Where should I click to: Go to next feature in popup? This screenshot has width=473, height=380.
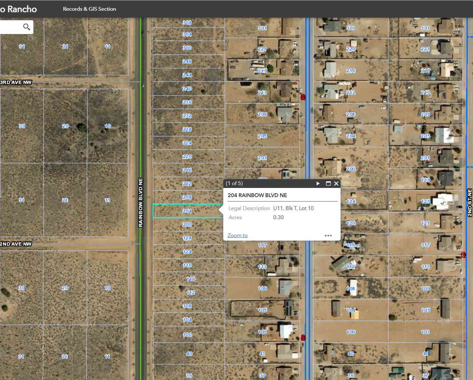tap(318, 184)
